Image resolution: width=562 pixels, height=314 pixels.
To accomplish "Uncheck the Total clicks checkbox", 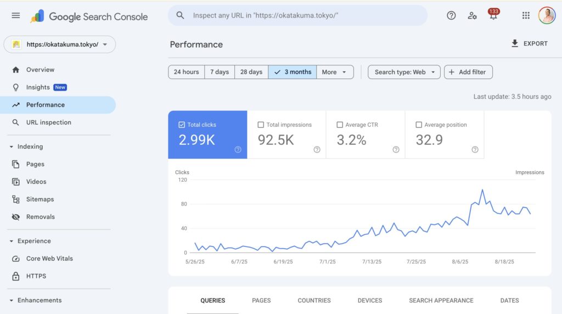I will (x=182, y=125).
